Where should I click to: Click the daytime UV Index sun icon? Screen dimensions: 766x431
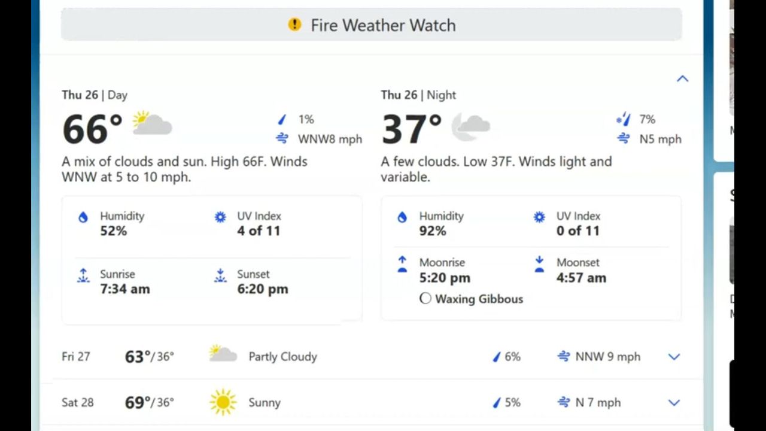(x=220, y=217)
